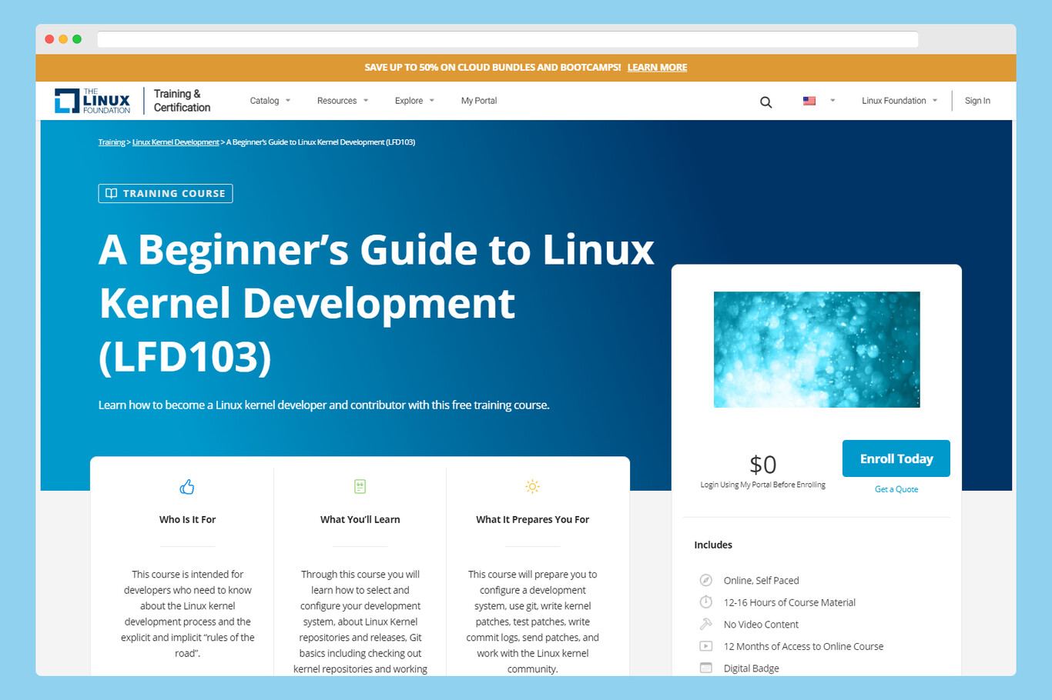Screen dimensions: 1052x700
Task: Click the clipboard icon above What You'll Learn
Action: (x=360, y=486)
